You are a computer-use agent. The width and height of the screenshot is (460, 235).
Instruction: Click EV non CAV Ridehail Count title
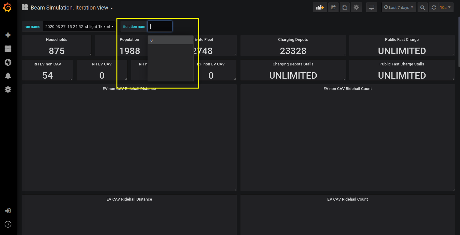coord(347,88)
